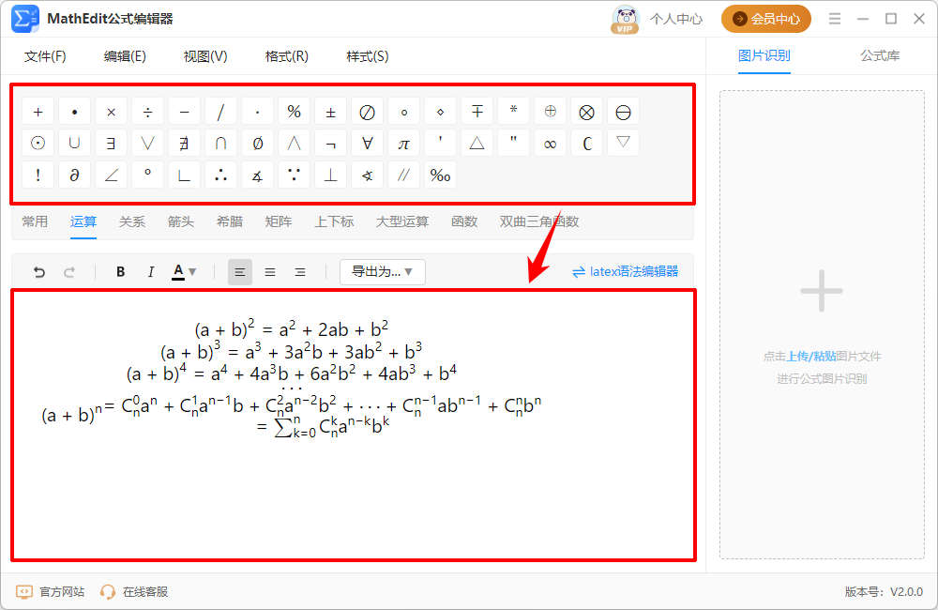Switch to the 大型运算 symbol tab
This screenshot has width=938, height=610.
click(x=402, y=221)
